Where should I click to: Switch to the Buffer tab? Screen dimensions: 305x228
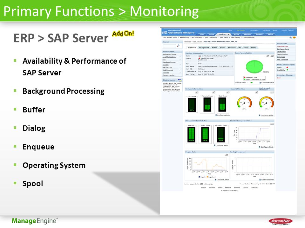pyautogui.click(x=214, y=47)
